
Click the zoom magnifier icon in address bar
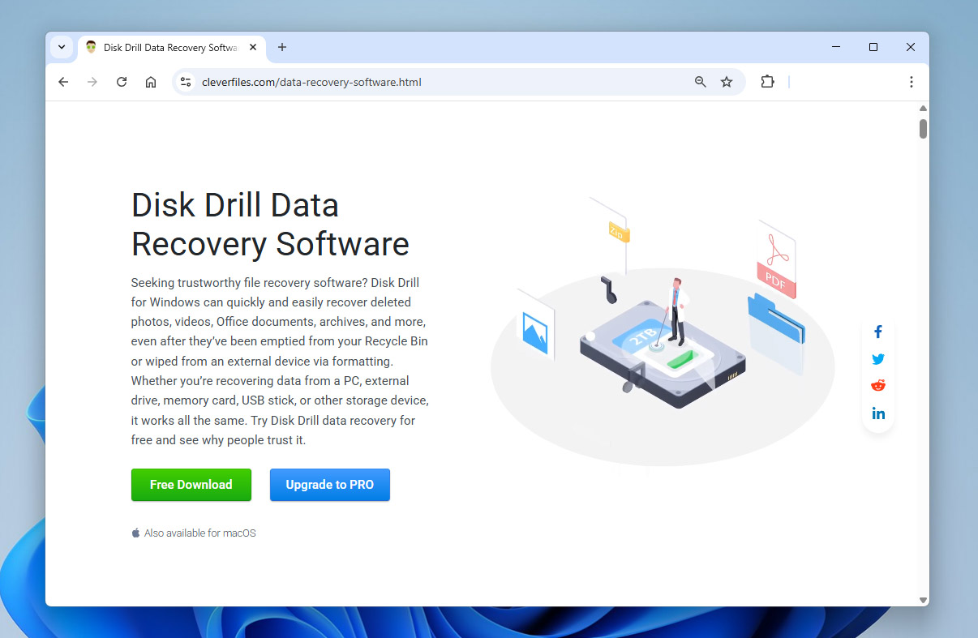tap(701, 82)
